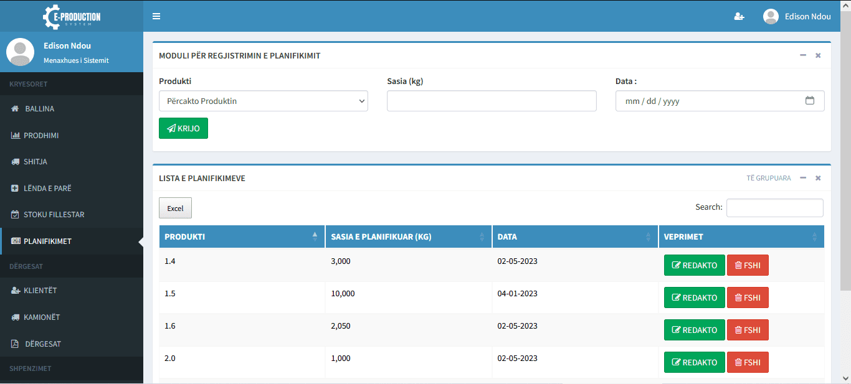Collapse the planning registration module panel
The width and height of the screenshot is (851, 384).
[x=803, y=55]
